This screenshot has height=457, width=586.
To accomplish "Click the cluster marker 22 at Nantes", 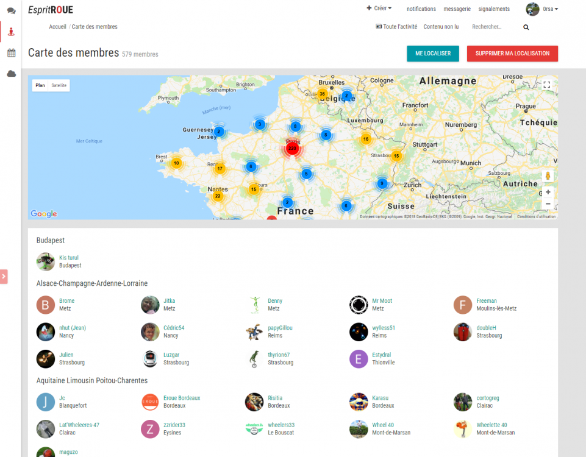I will click(218, 196).
